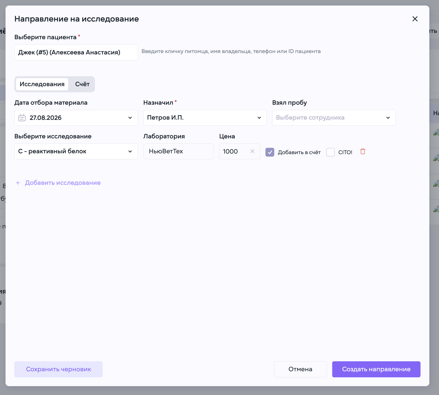
Task: Click the calendar icon in date field
Action: [22, 118]
